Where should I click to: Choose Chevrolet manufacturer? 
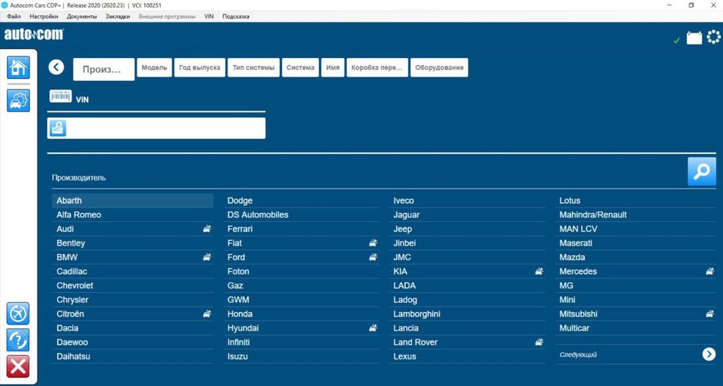tap(133, 286)
